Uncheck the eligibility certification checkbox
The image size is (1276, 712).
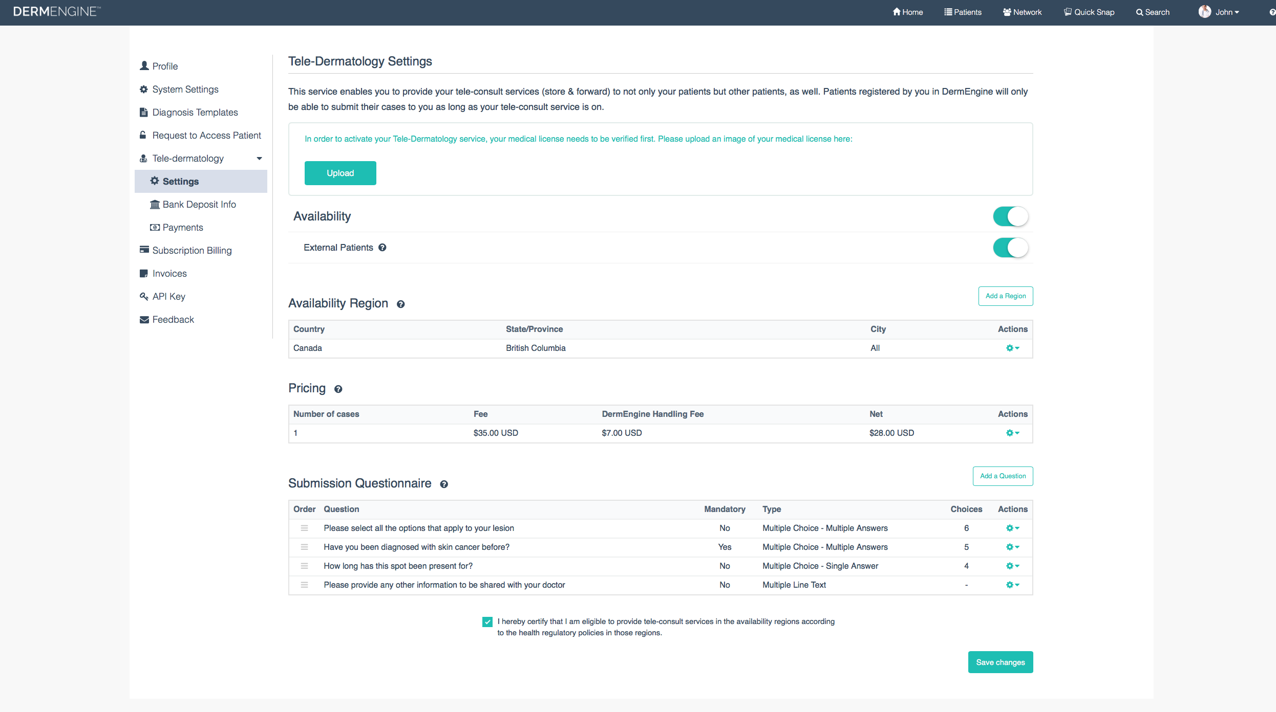coord(487,622)
